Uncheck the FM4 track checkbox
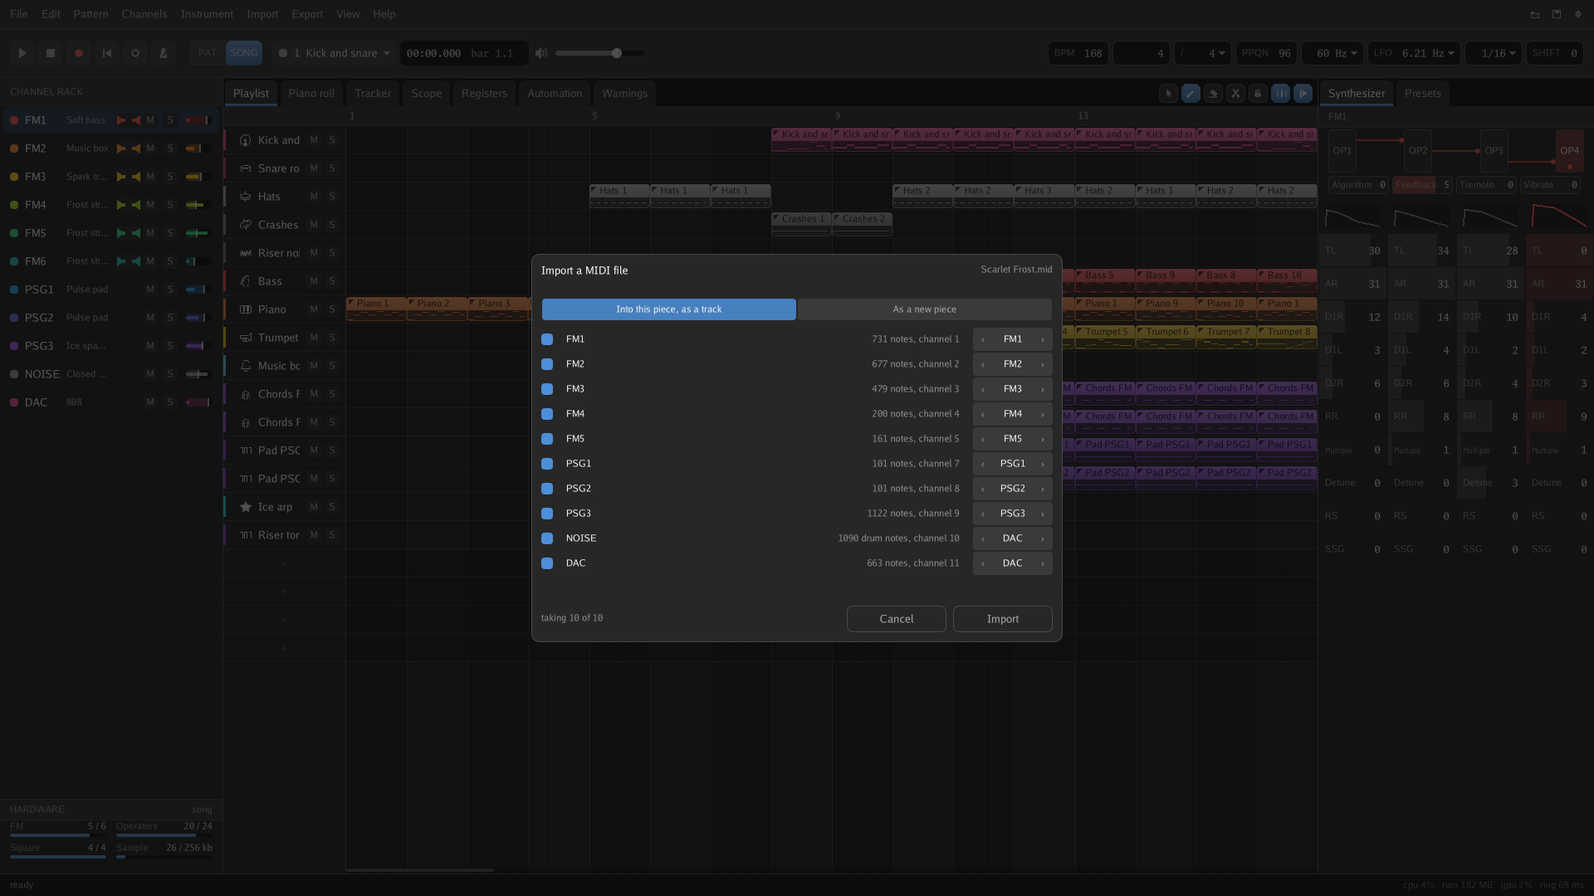The height and width of the screenshot is (896, 1594). (x=547, y=414)
